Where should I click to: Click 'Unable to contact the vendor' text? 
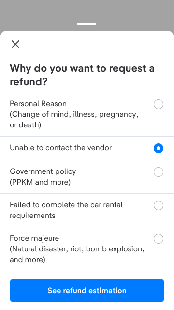[x=61, y=148]
